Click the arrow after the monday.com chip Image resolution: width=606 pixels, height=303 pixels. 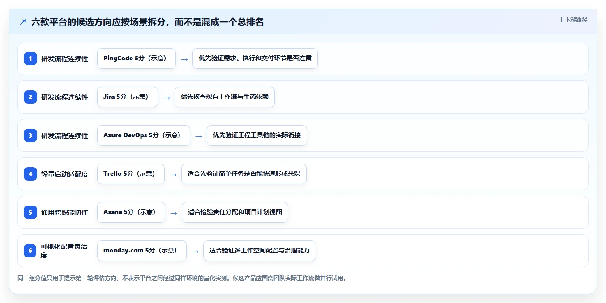[195, 251]
